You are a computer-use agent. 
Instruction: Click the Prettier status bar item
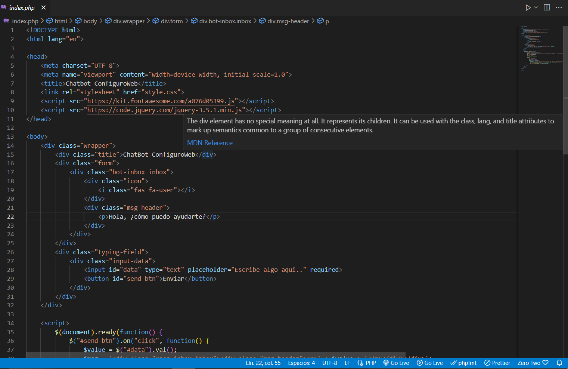click(x=497, y=363)
